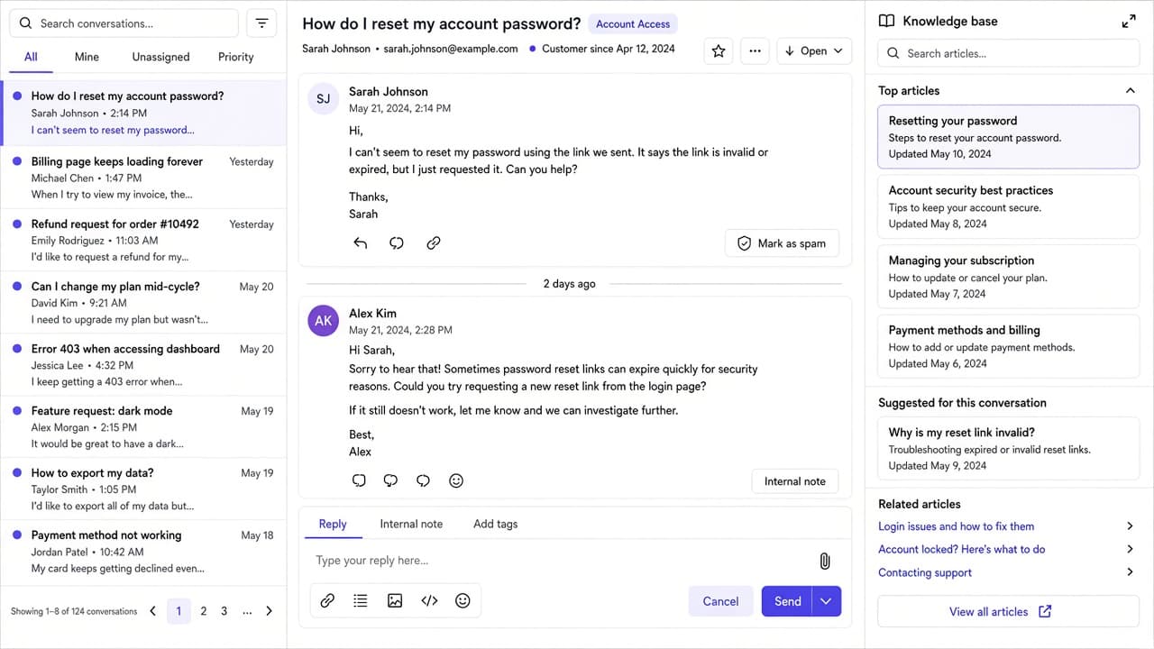Click into the 'Type your reply here' box
This screenshot has height=649, width=1154.
(559, 561)
